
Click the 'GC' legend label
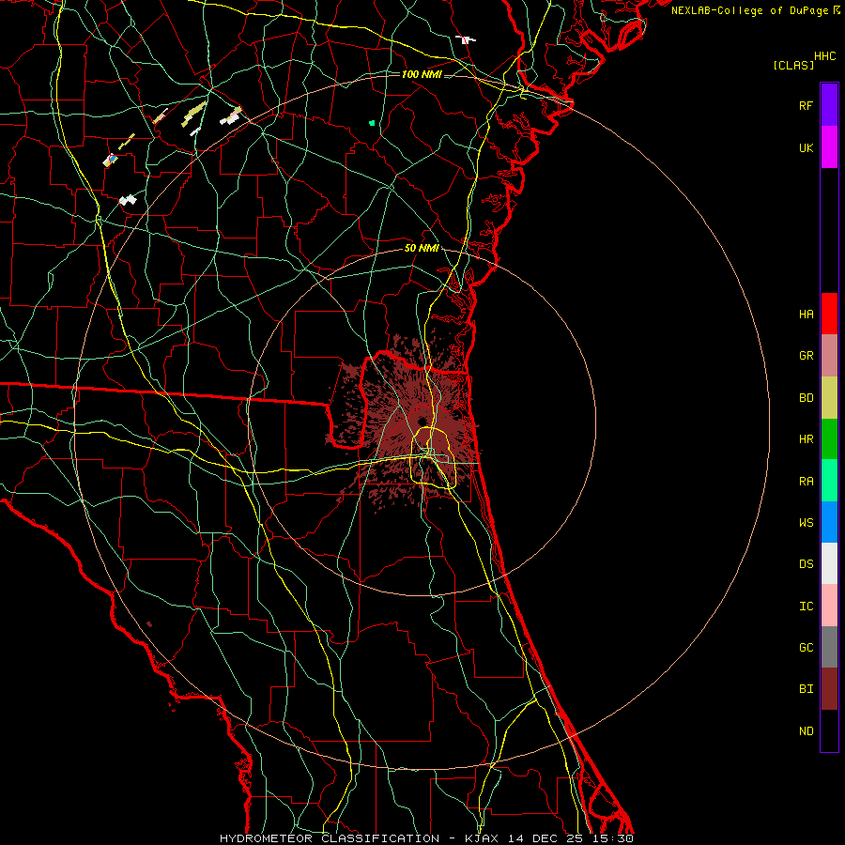806,647
